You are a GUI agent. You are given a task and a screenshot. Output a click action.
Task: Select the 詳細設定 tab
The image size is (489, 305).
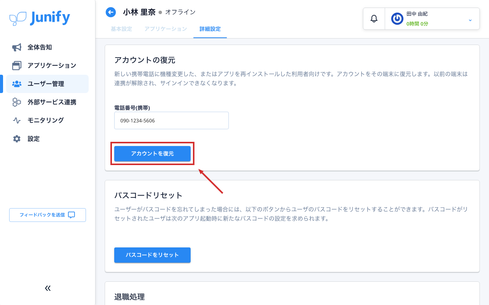pos(210,29)
